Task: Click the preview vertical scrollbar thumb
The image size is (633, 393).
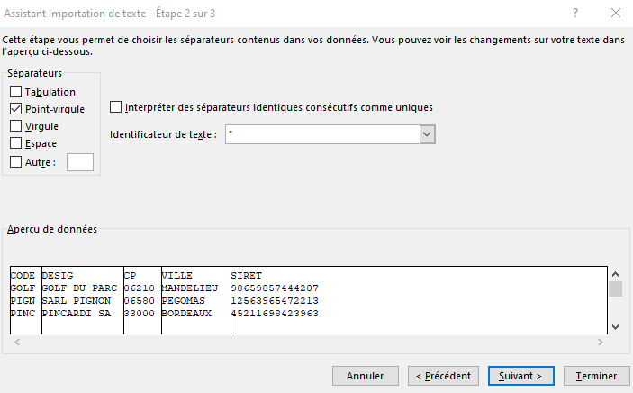Action: coord(615,289)
